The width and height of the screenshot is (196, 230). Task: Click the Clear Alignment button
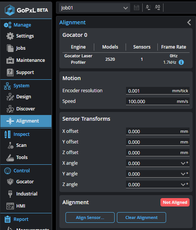pyautogui.click(x=142, y=217)
